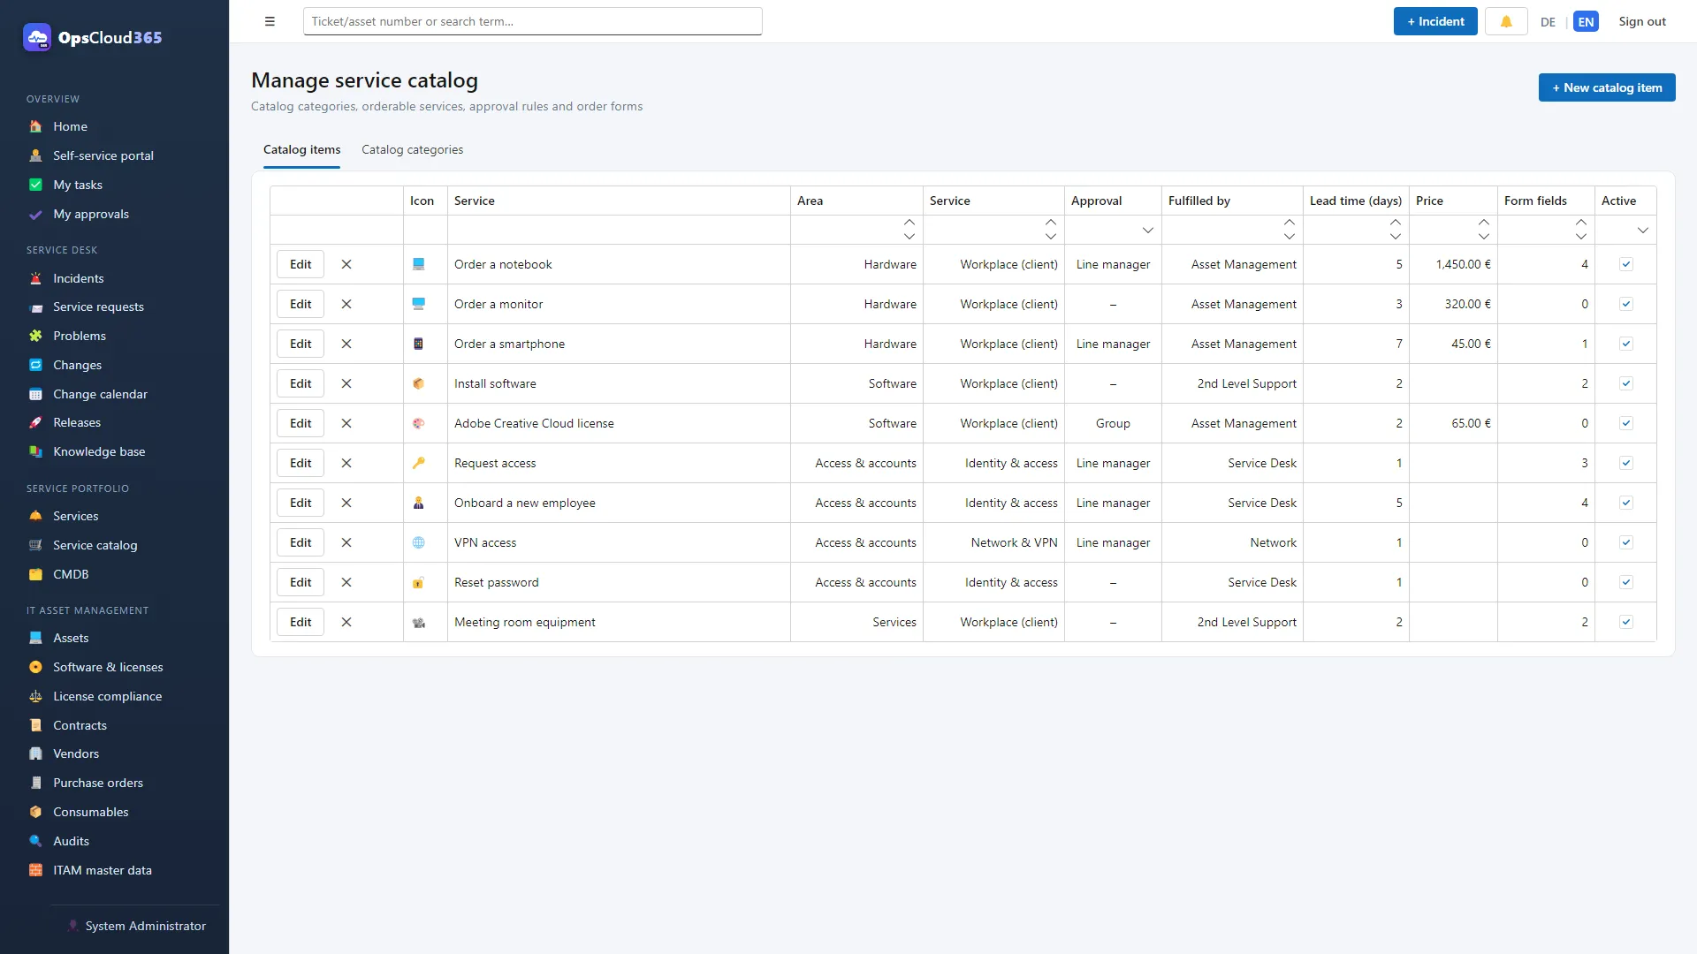Click the Service name filter field
Image resolution: width=1697 pixels, height=954 pixels.
click(x=619, y=230)
